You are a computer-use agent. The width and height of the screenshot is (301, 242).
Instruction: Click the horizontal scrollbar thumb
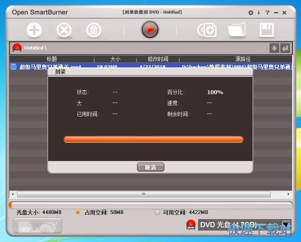(144, 194)
